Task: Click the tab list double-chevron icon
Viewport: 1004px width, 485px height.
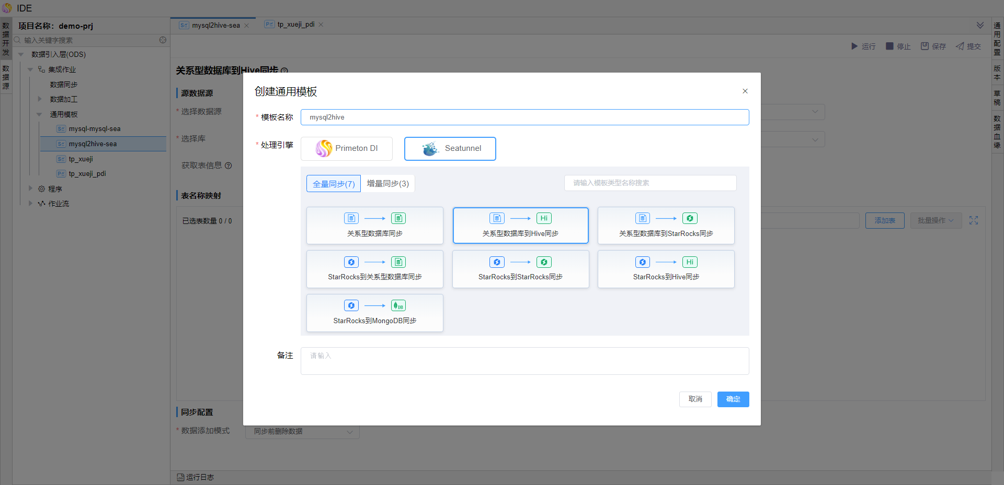Action: [980, 25]
